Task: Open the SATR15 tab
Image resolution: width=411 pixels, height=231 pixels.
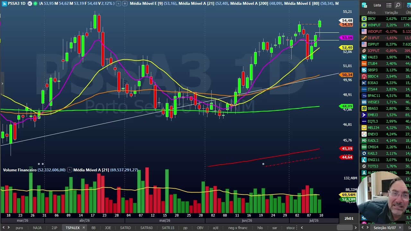Action: [168, 228]
